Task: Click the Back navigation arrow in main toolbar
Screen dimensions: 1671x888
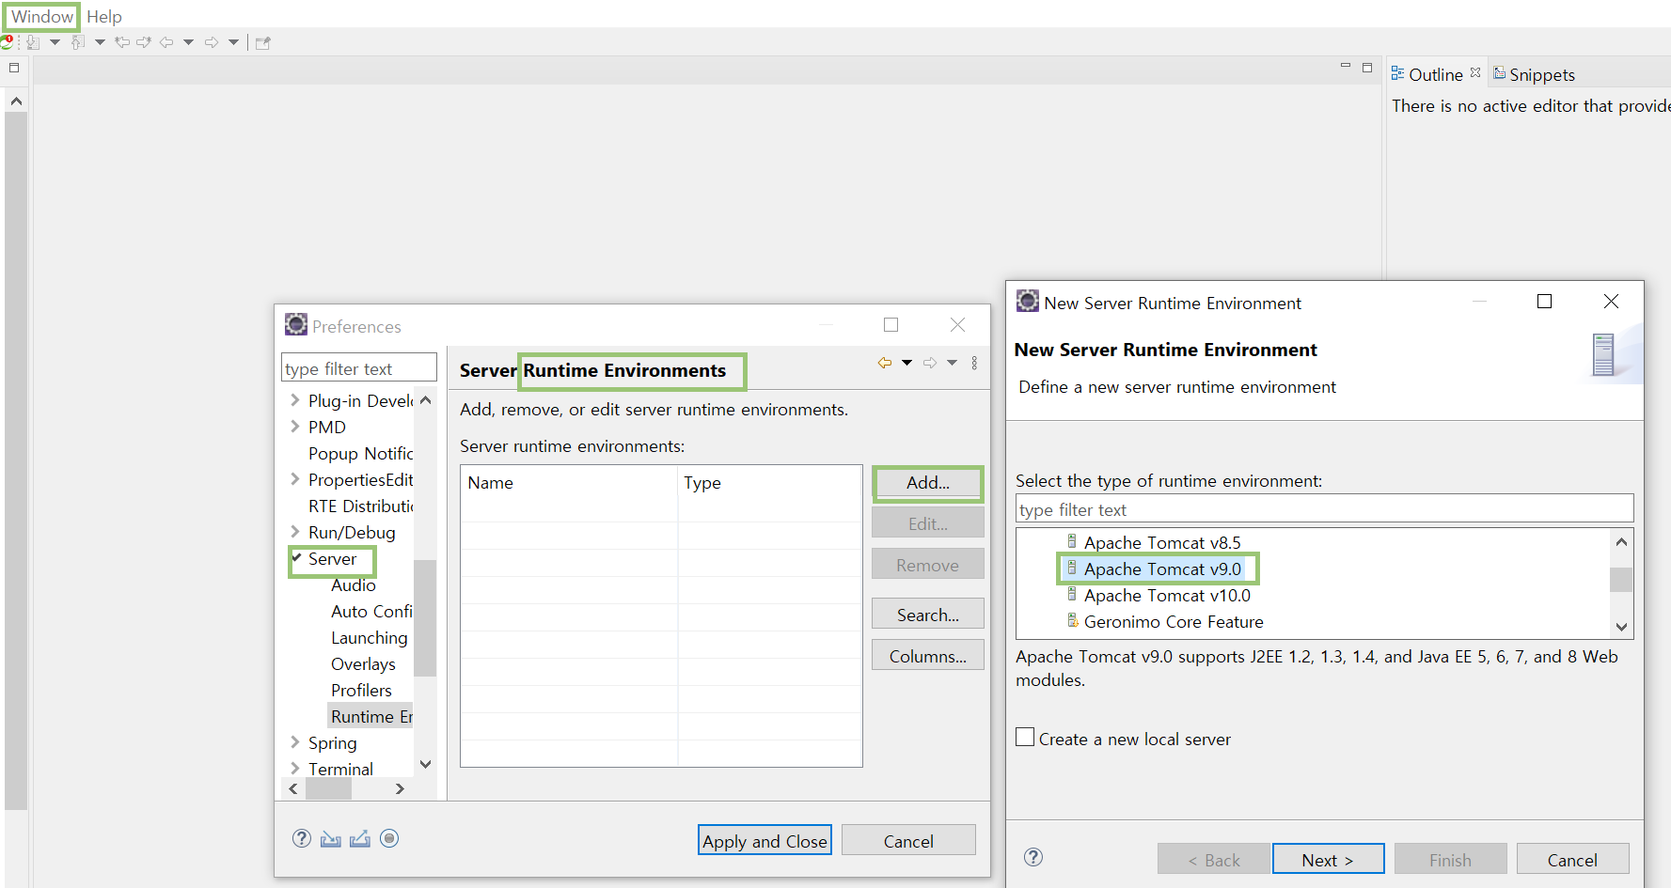Action: 166,42
